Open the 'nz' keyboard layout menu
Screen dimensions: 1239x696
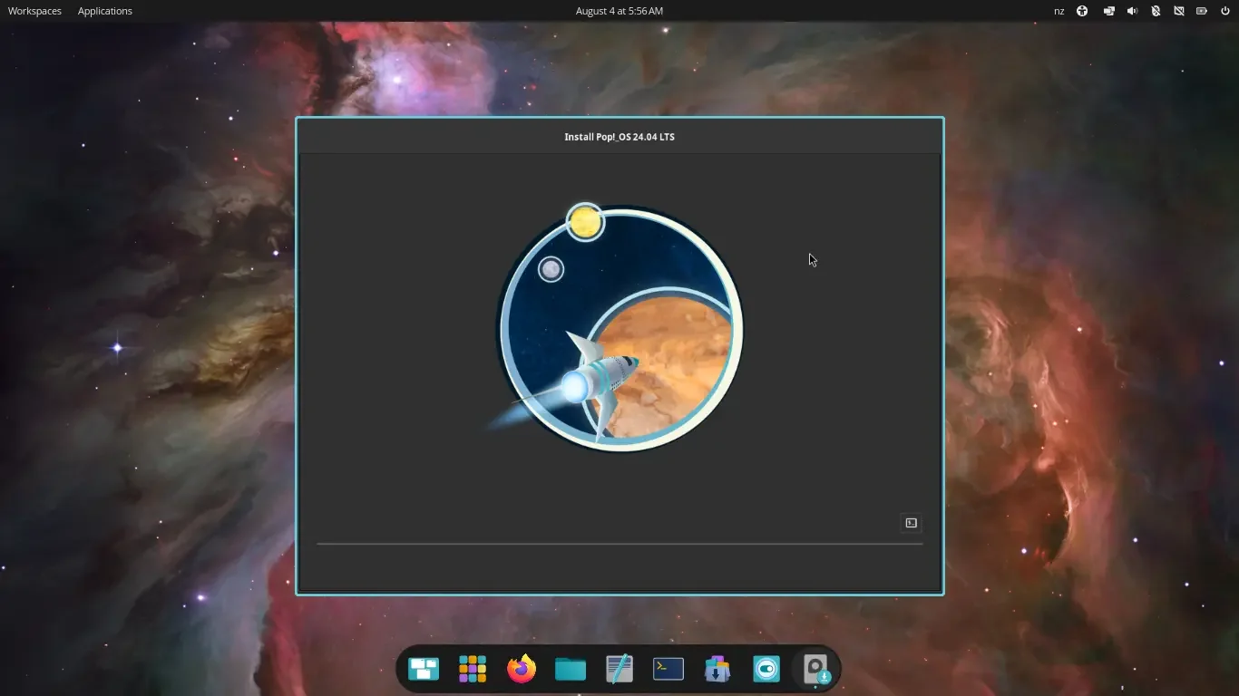[1059, 11]
